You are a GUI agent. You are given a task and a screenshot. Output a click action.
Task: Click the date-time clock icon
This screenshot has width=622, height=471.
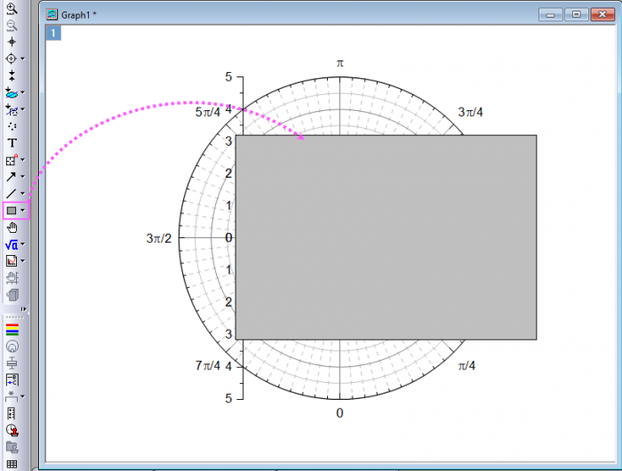tap(12, 430)
